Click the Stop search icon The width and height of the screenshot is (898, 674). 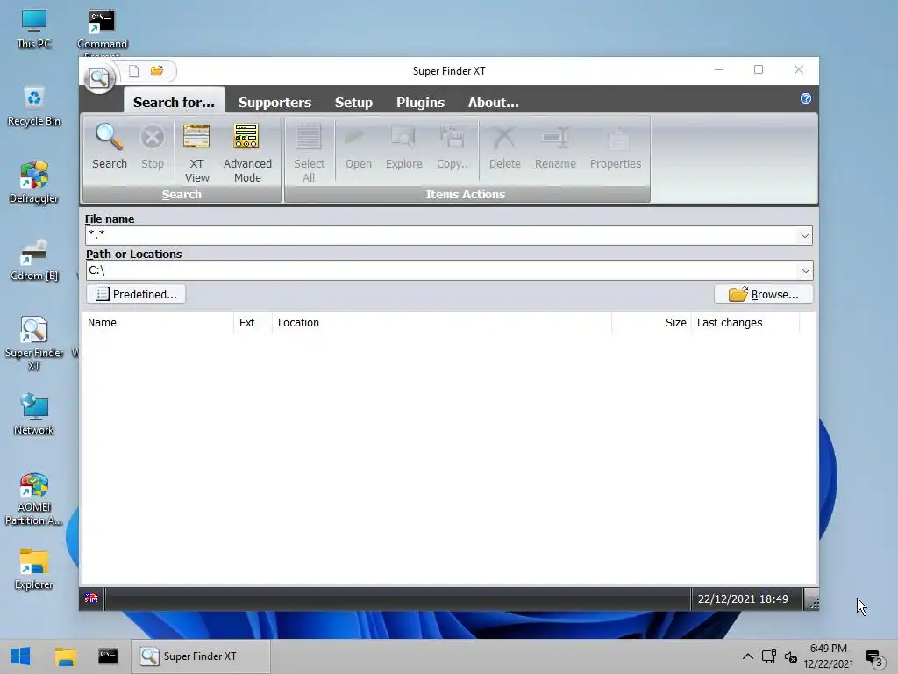153,147
